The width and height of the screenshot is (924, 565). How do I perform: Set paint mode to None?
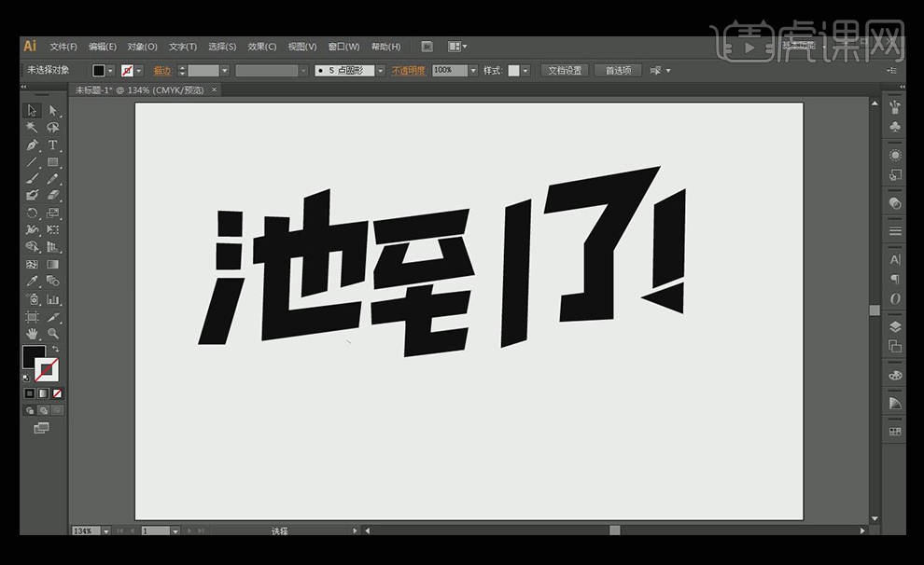tap(57, 393)
